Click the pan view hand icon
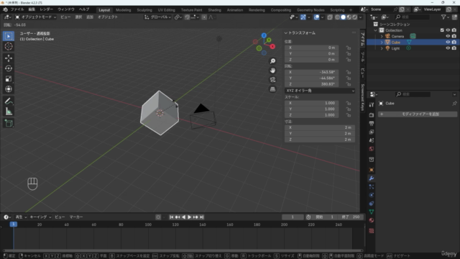This screenshot has width=460, height=259. (272, 71)
